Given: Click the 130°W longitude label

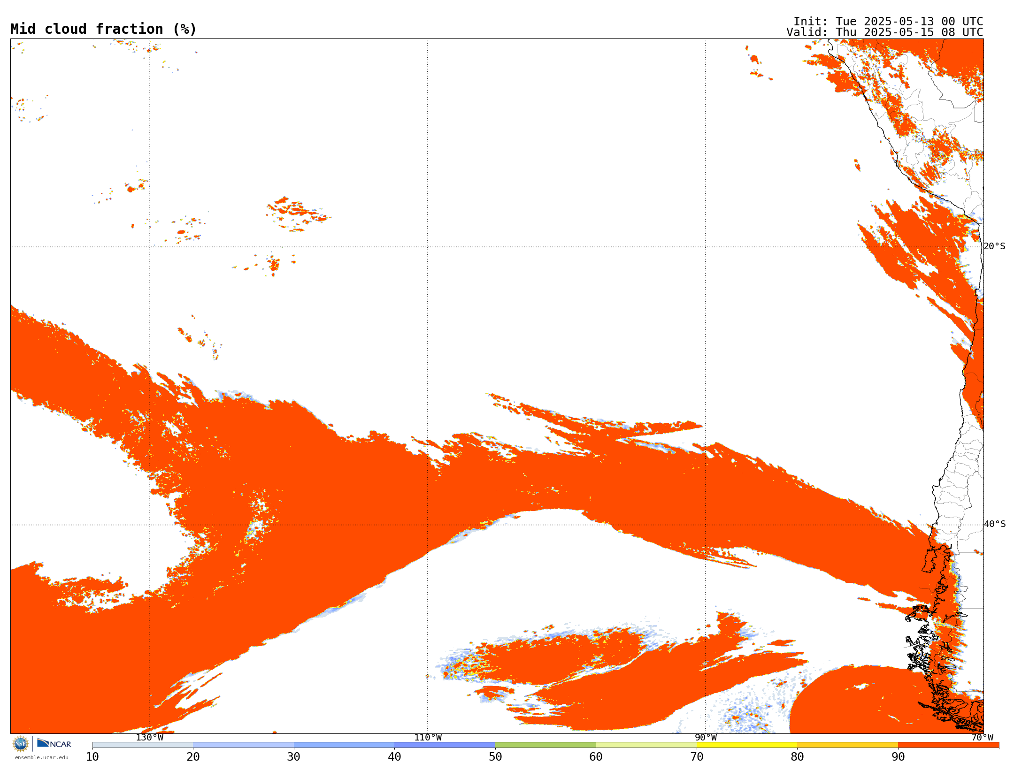Looking at the screenshot, I should pos(150,738).
